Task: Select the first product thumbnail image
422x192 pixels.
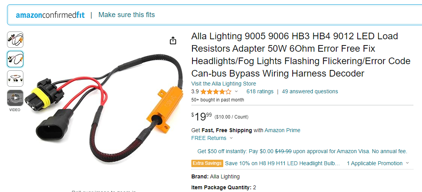Action: click(x=15, y=40)
